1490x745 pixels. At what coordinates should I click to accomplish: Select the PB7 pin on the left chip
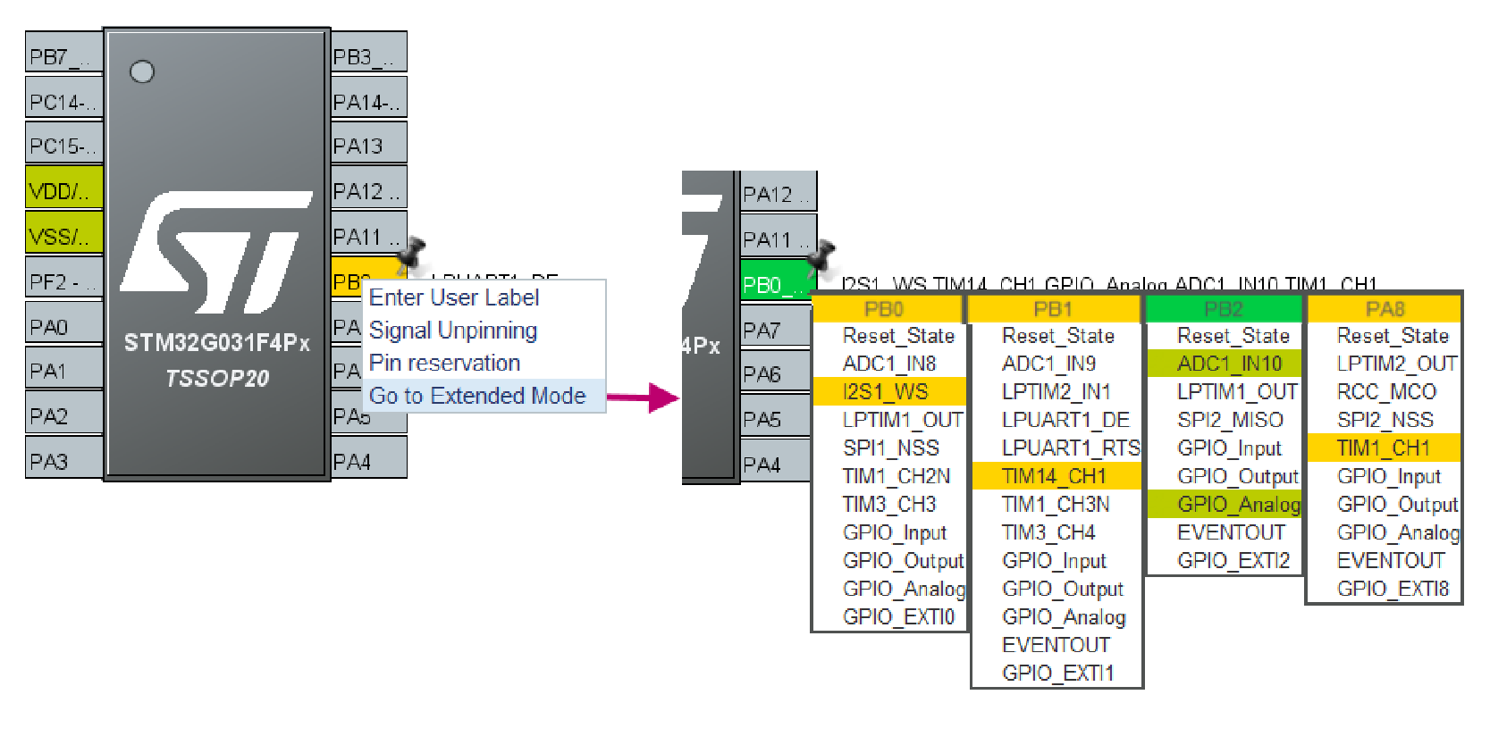[63, 53]
